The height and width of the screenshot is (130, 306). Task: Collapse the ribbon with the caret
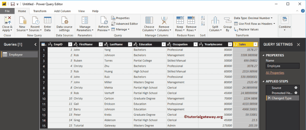297,11
